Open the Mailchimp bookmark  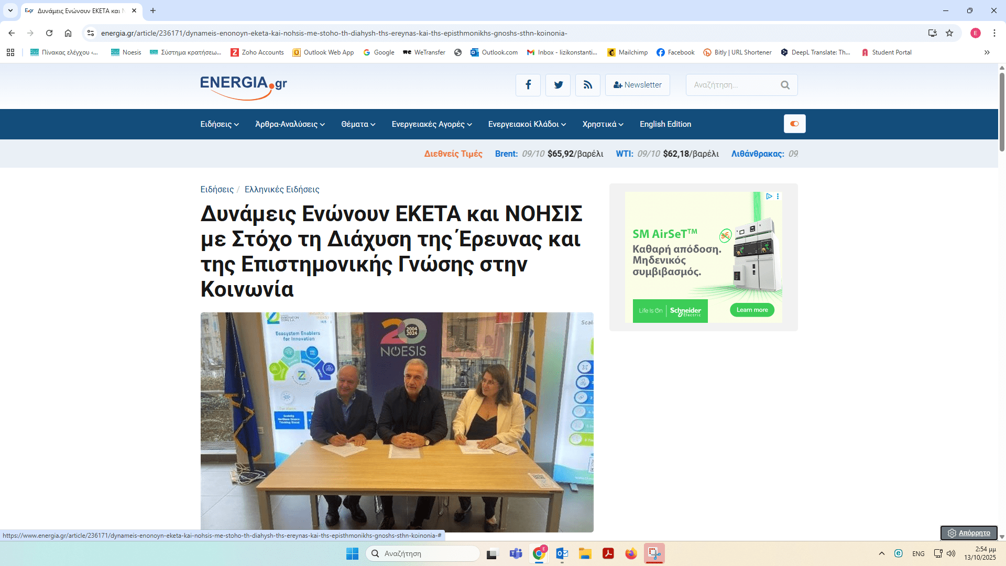[x=627, y=52]
